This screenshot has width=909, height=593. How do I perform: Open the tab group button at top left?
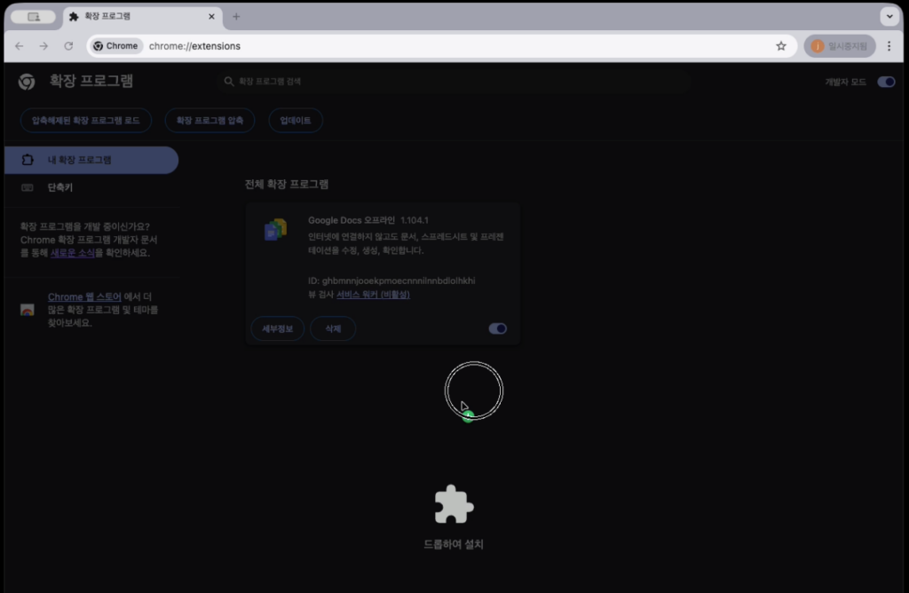(x=34, y=17)
